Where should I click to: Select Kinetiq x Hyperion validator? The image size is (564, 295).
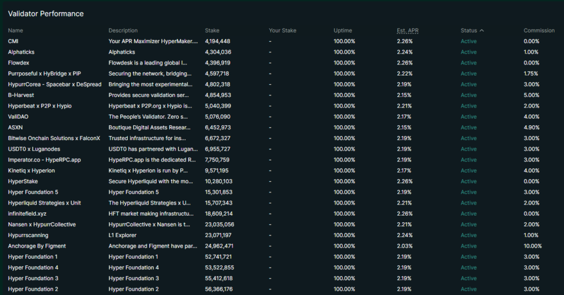[31, 171]
